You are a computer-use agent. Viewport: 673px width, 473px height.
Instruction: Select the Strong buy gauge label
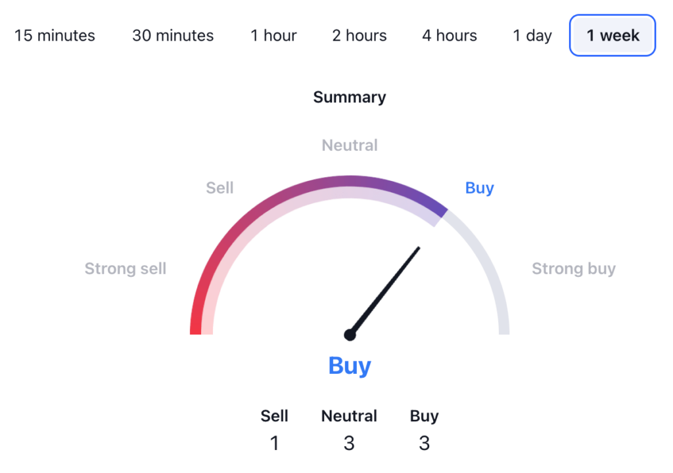click(x=573, y=268)
